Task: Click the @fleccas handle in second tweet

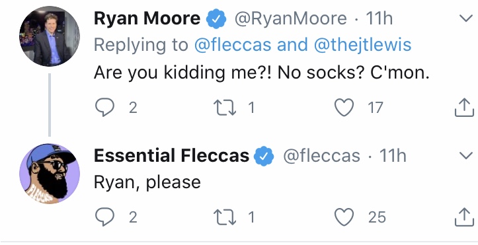Action: 321,156
